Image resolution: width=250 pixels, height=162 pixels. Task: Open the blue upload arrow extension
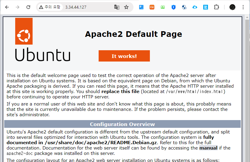tap(141, 7)
